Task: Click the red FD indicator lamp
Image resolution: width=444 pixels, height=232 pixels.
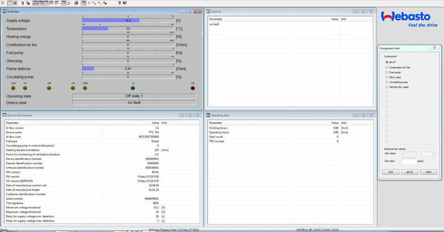Action: click(x=193, y=89)
